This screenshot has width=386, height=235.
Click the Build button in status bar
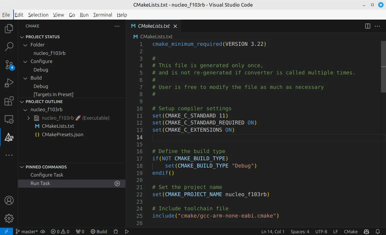tap(99, 231)
